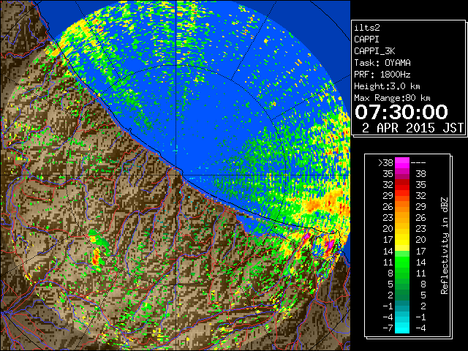Select the bright green 11–14 dBZ legend swatch
The height and width of the screenshot is (351, 468).
pos(402,262)
